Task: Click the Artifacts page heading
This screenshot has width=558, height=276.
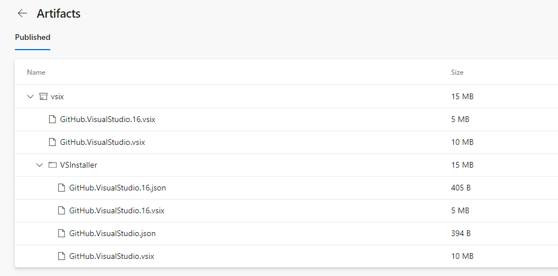Action: 59,14
